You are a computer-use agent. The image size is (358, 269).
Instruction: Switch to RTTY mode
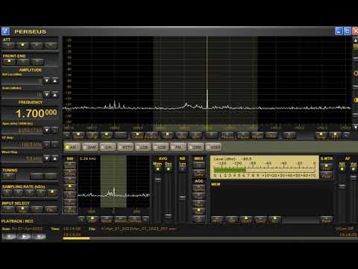tap(125, 147)
